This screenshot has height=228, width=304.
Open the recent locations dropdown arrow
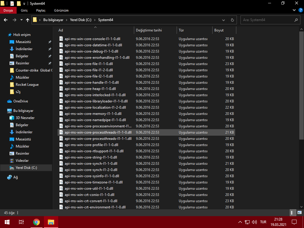[x=21, y=20]
